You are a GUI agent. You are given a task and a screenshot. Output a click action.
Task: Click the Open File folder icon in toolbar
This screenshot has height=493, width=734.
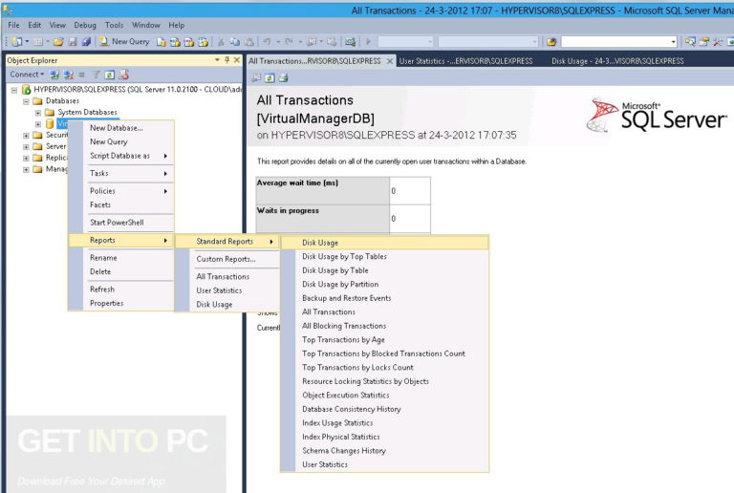[58, 42]
